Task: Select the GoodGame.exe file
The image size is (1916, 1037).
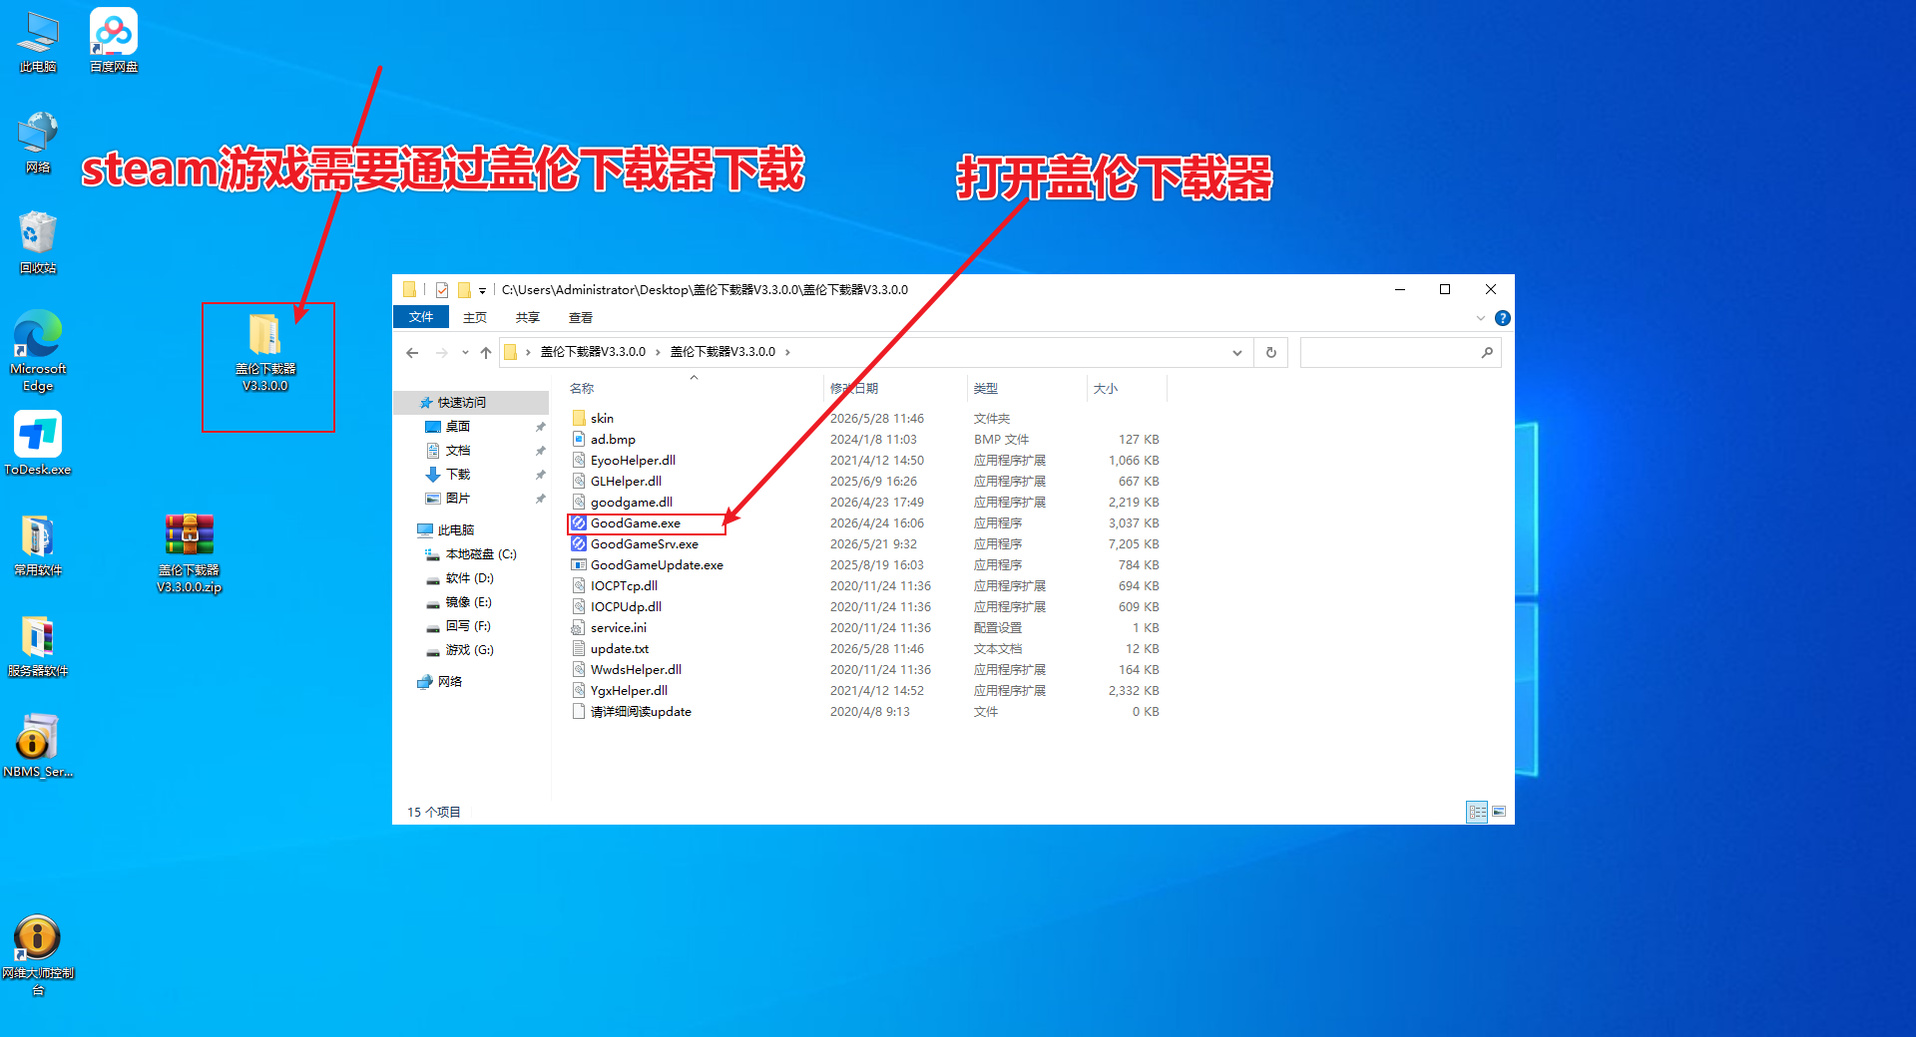Action: (636, 523)
